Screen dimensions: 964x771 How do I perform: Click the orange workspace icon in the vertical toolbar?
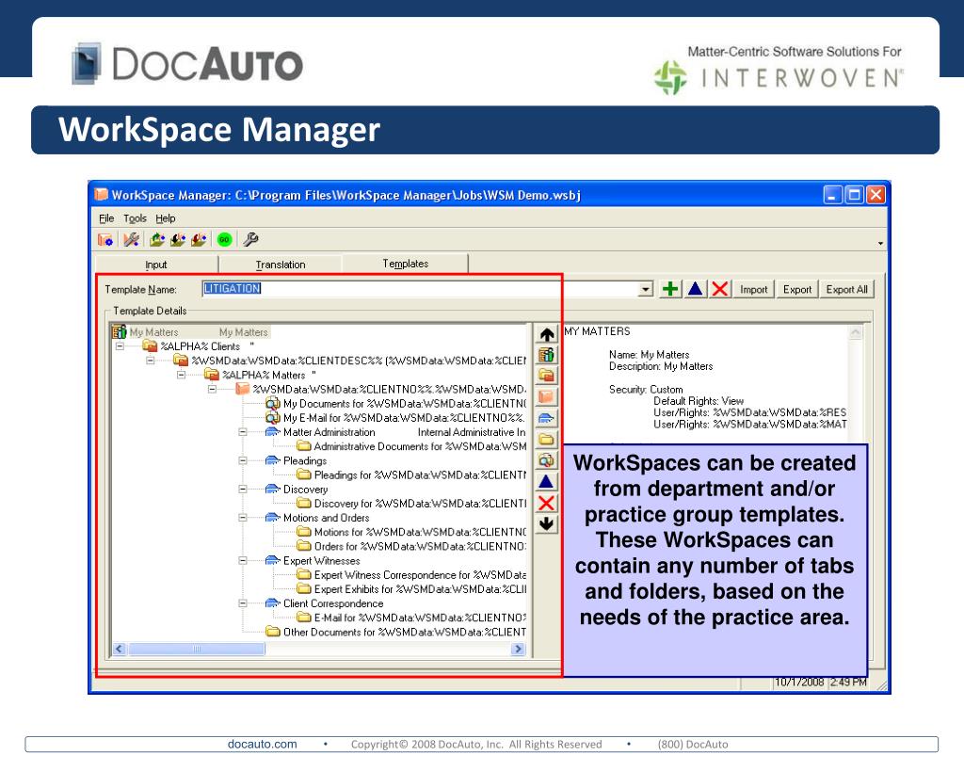pyautogui.click(x=547, y=396)
